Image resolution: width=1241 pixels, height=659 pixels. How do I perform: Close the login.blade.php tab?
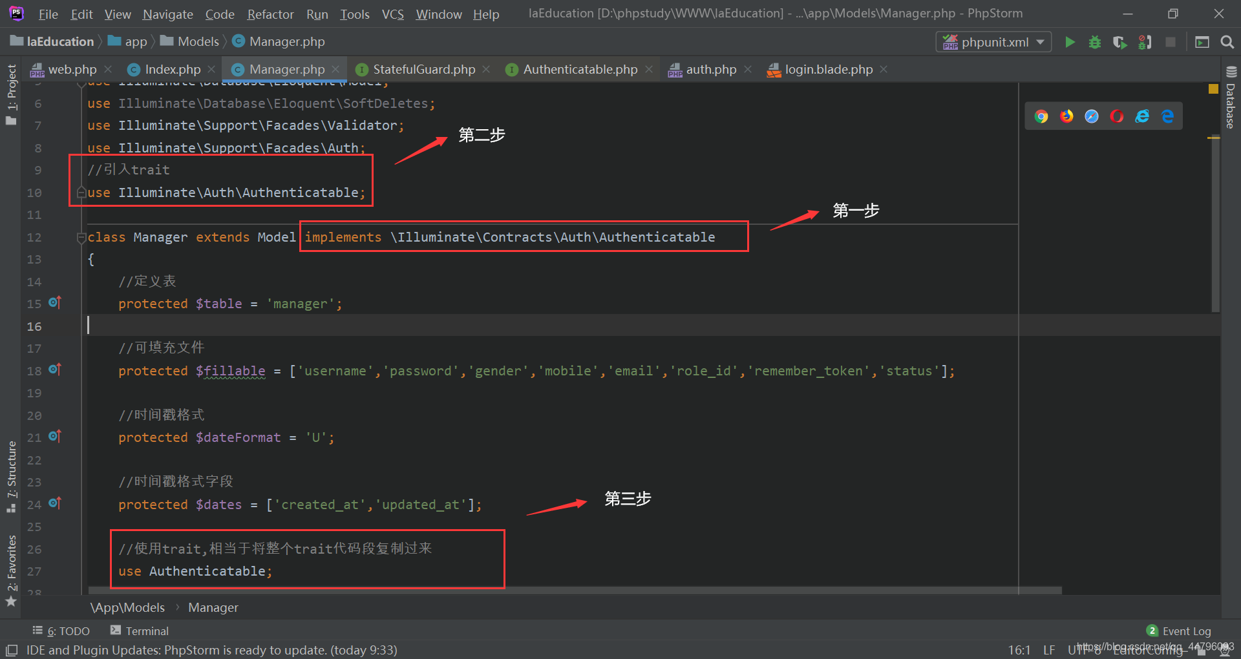884,69
